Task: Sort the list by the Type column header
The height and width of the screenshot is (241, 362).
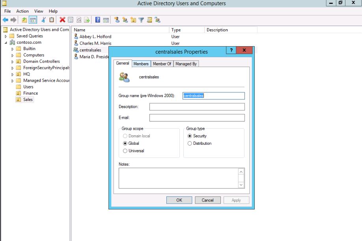Action: point(187,30)
